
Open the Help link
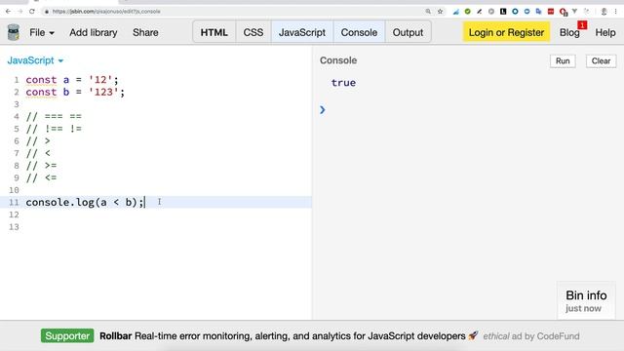coord(605,32)
